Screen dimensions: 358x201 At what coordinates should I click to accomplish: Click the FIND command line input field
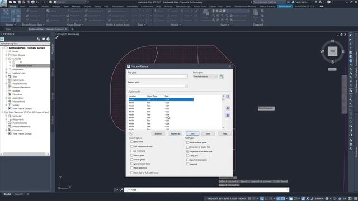(x=206, y=190)
